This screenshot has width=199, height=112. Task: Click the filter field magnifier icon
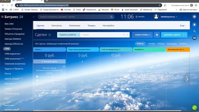click(x=124, y=35)
